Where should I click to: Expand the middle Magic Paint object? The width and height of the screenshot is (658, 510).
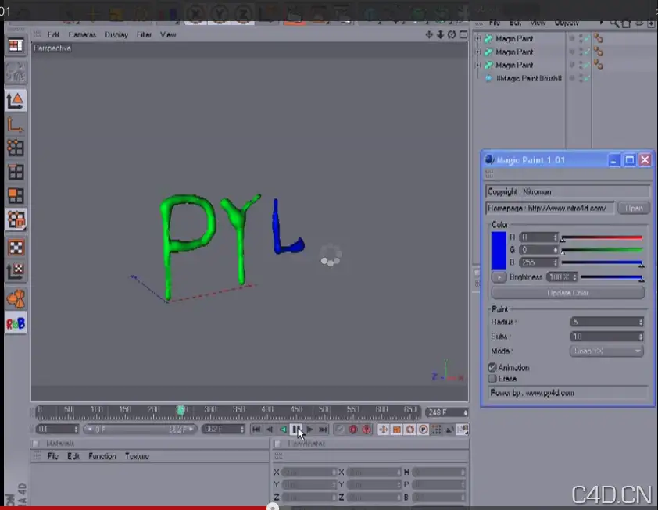pyautogui.click(x=477, y=52)
